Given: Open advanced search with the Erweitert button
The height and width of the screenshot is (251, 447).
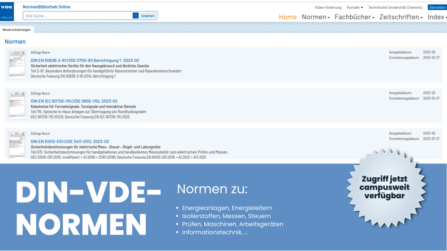Looking at the screenshot, I should point(148,15).
